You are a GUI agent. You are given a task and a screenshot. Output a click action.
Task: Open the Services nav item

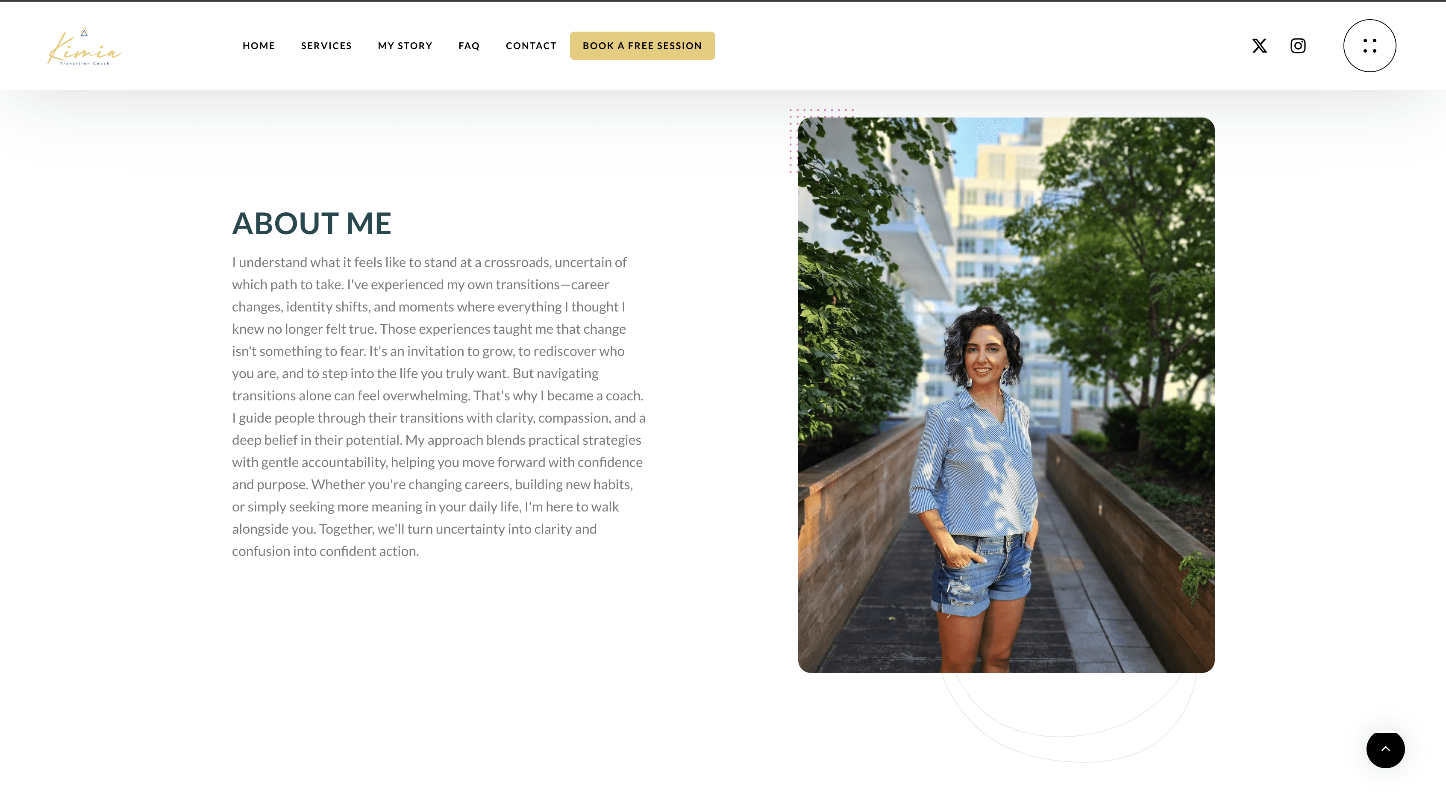[326, 45]
